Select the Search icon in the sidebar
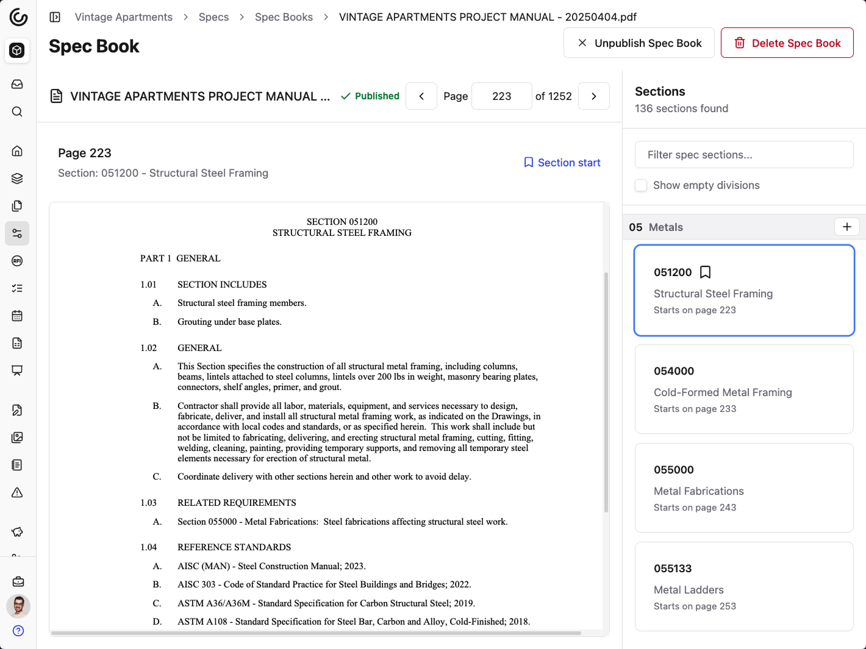This screenshot has height=649, width=866. coord(17,112)
